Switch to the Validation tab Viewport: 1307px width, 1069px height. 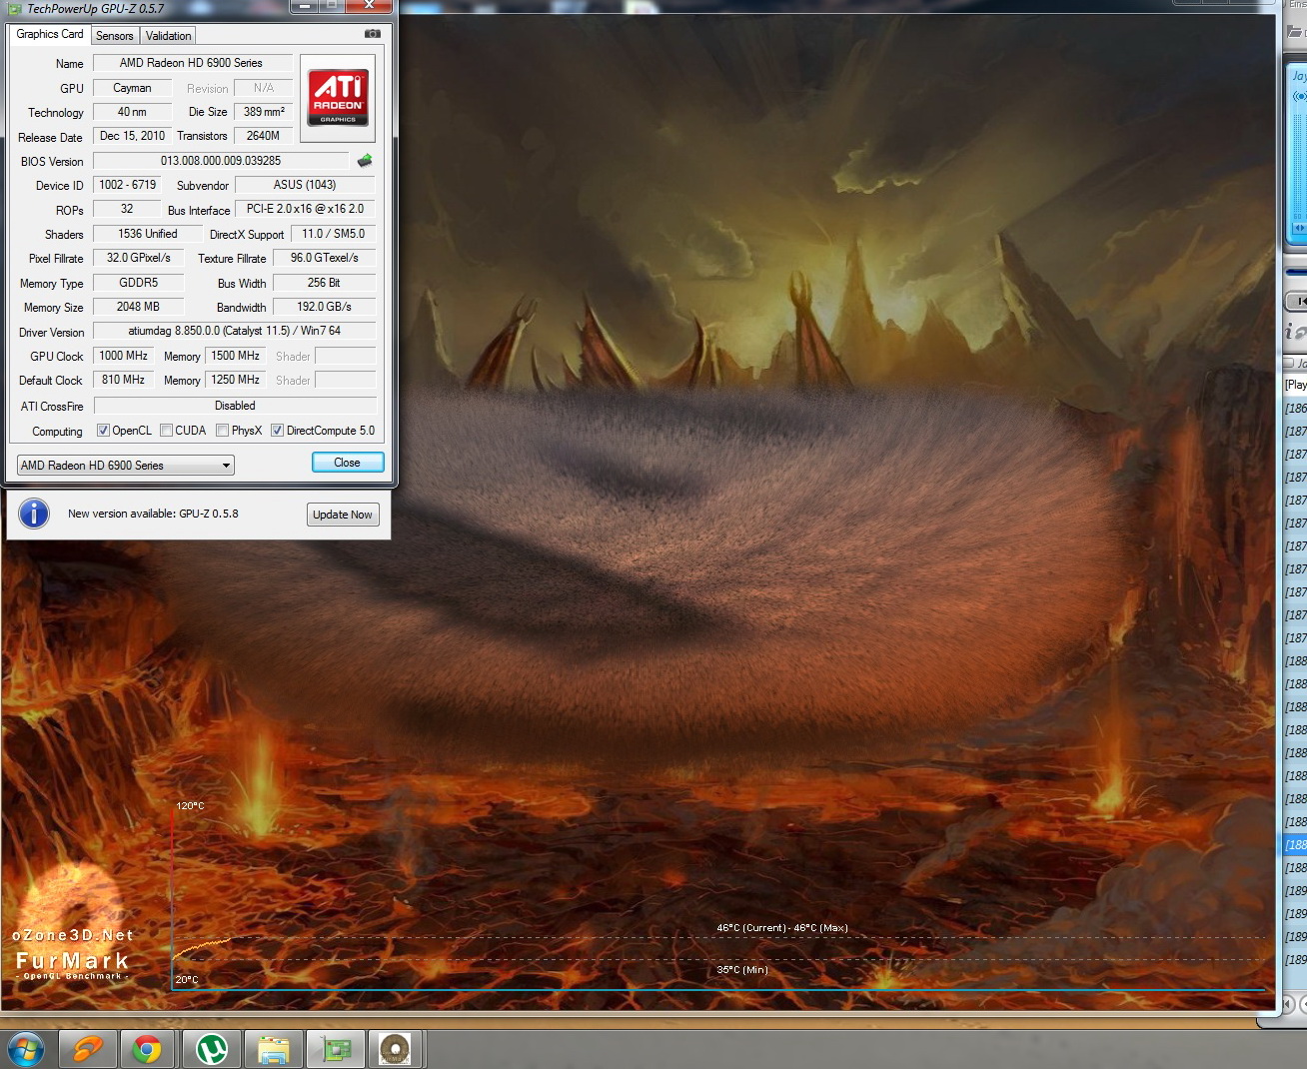coord(168,36)
